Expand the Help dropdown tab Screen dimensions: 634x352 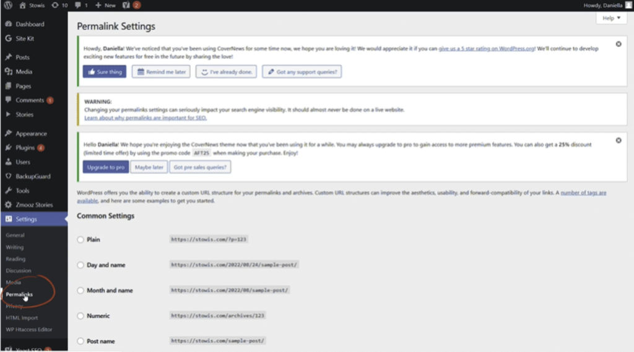(x=611, y=18)
